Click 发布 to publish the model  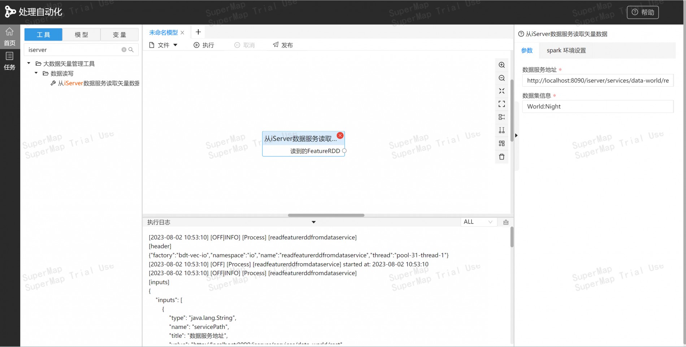pyautogui.click(x=283, y=45)
